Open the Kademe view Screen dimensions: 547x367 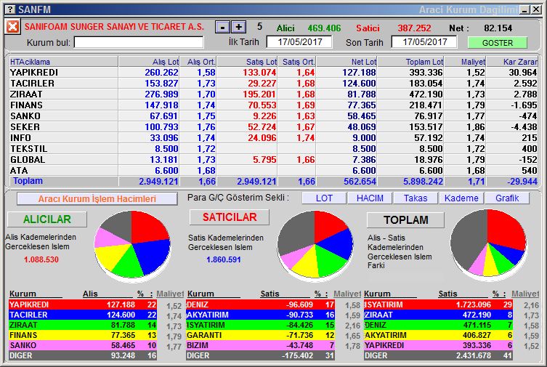(461, 198)
